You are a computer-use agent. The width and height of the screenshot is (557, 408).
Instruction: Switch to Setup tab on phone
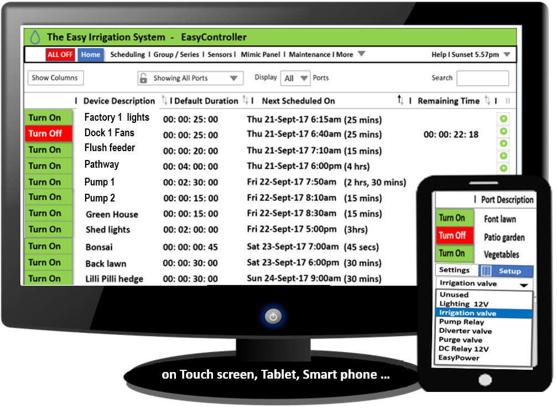506,271
